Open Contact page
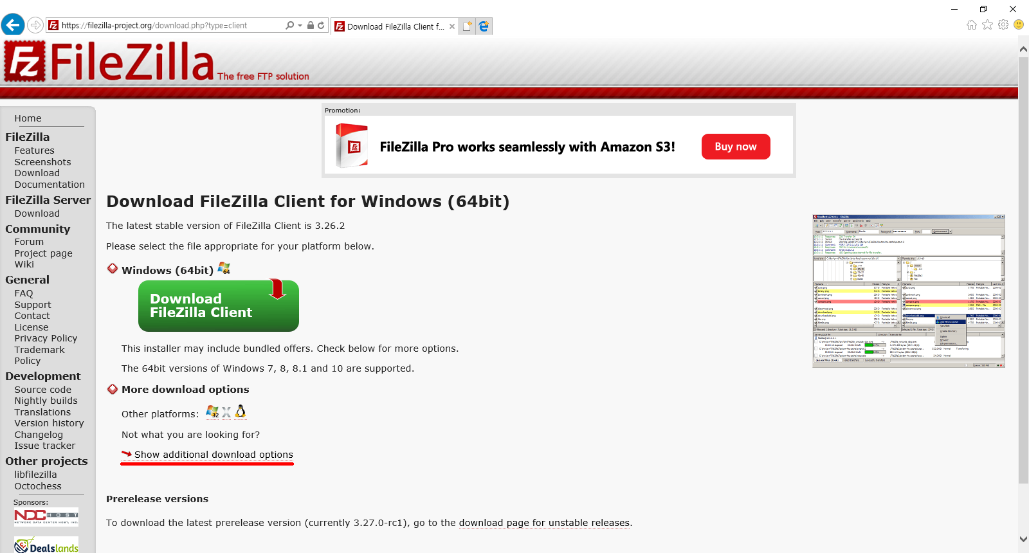 (32, 316)
